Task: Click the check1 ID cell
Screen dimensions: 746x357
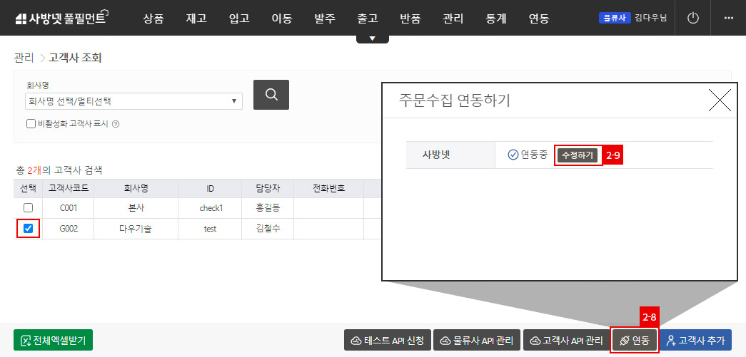Action: (211, 208)
